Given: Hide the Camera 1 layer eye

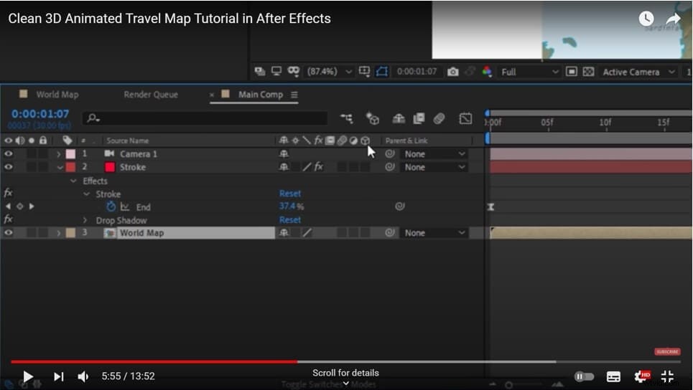Looking at the screenshot, I should [x=9, y=154].
